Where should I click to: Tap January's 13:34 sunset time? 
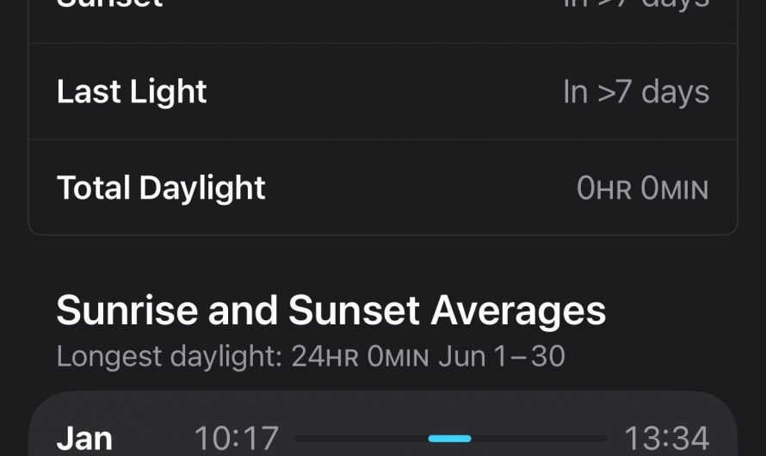click(666, 439)
